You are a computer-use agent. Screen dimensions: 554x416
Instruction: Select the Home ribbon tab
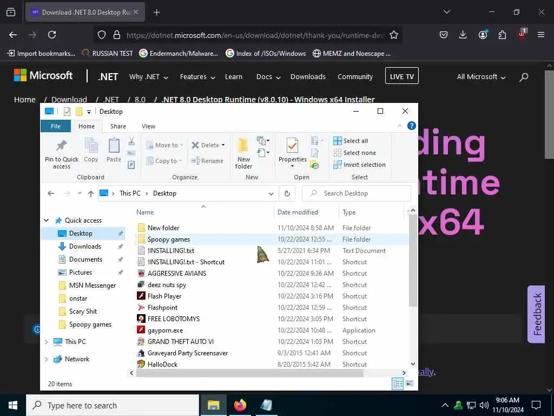(87, 126)
